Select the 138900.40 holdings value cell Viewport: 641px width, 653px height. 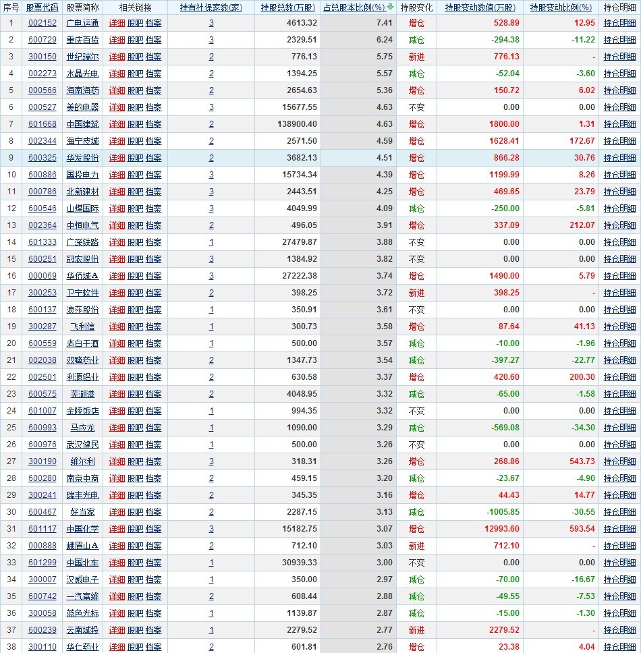click(x=288, y=124)
